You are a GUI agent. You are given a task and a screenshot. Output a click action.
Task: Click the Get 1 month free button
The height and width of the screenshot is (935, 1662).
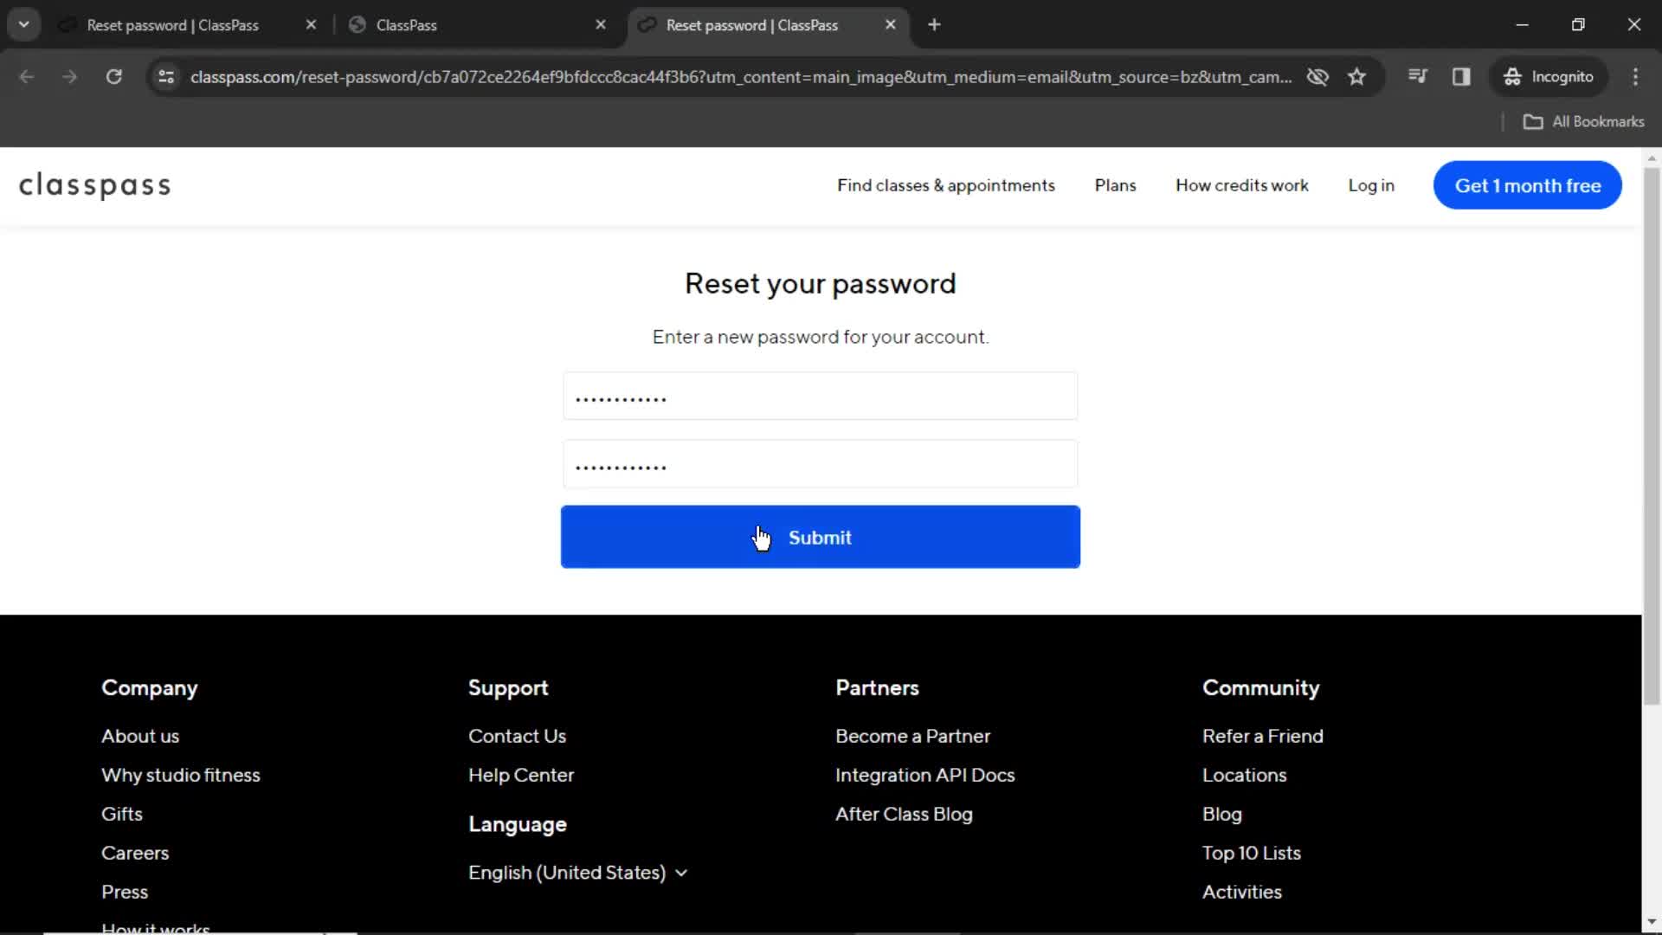point(1526,186)
